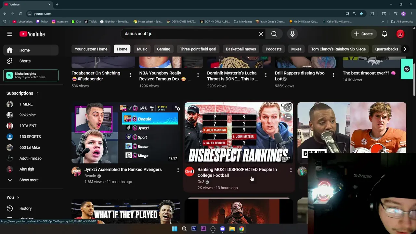Image resolution: width=416 pixels, height=234 pixels.
Task: Start voice search with the microphone
Action: (x=292, y=34)
